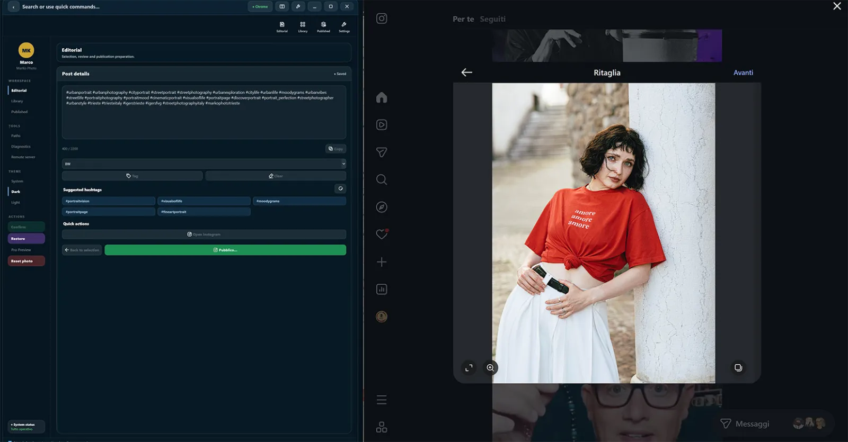Switch to Per te feed tab
The height and width of the screenshot is (442, 848).
click(463, 19)
